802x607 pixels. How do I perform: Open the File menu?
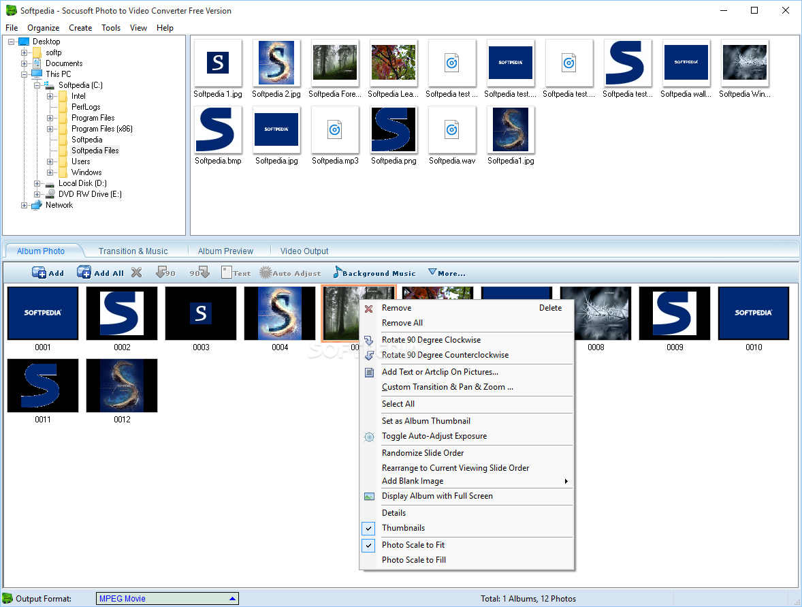click(12, 28)
